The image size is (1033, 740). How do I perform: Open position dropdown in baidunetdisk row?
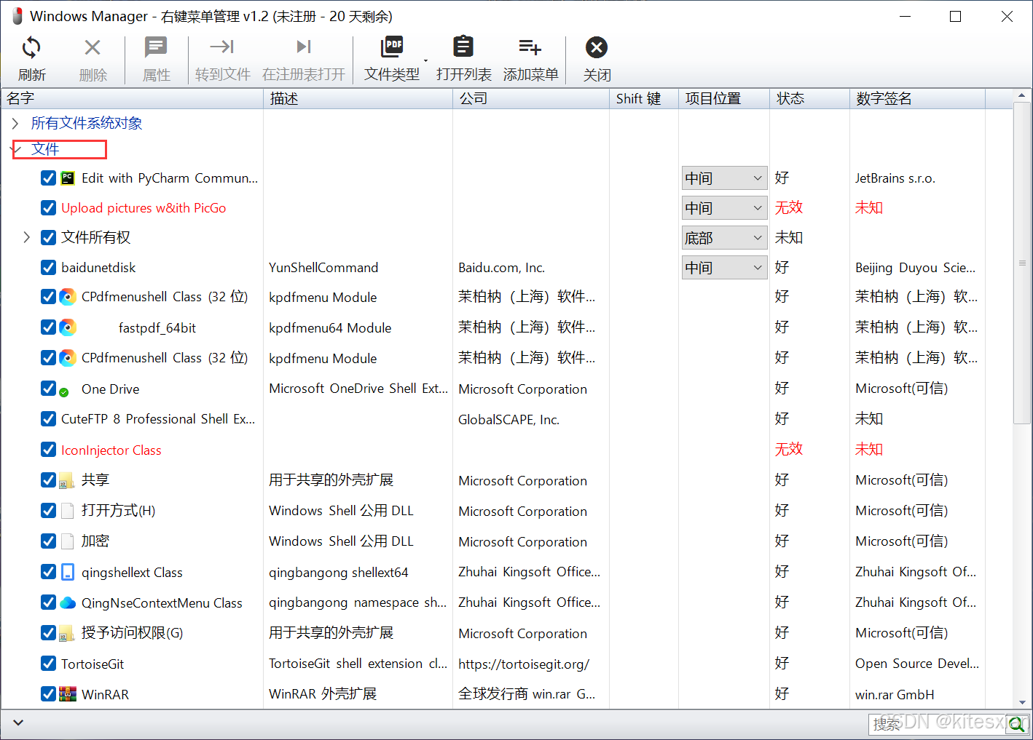pos(724,268)
